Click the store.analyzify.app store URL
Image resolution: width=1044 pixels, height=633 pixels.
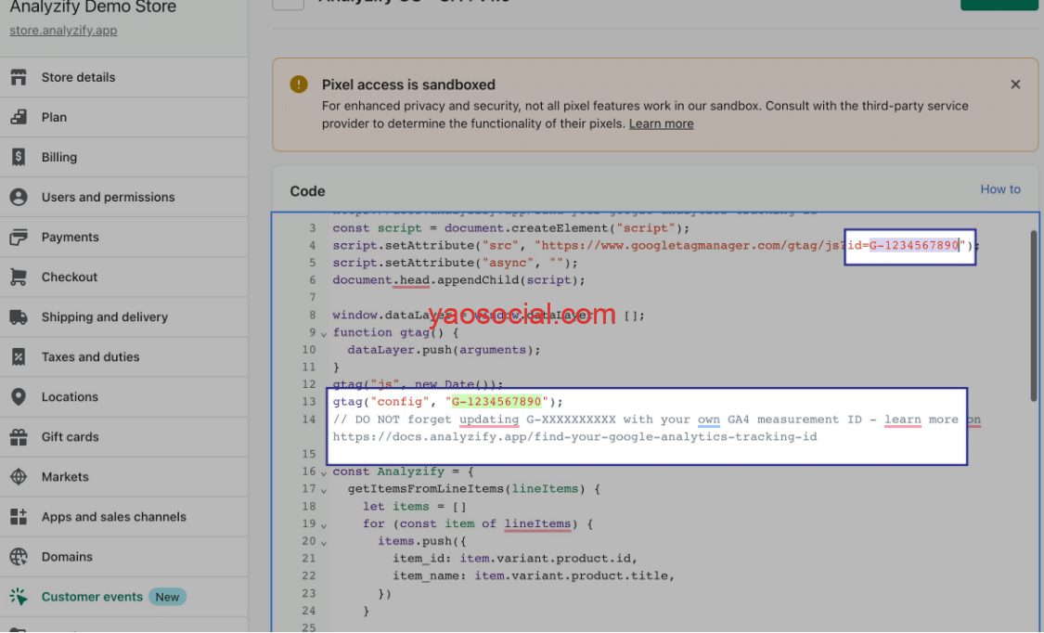coord(63,31)
